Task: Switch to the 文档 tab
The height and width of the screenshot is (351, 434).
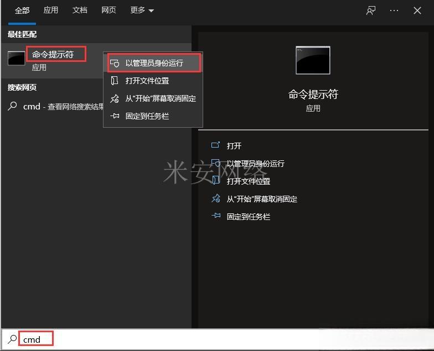Action: click(x=80, y=11)
